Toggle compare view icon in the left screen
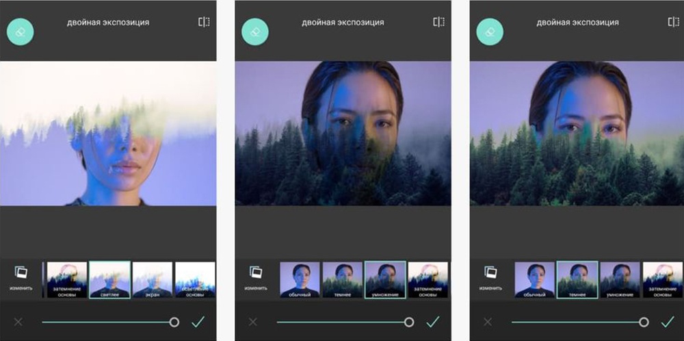Image resolution: width=684 pixels, height=341 pixels. click(204, 22)
